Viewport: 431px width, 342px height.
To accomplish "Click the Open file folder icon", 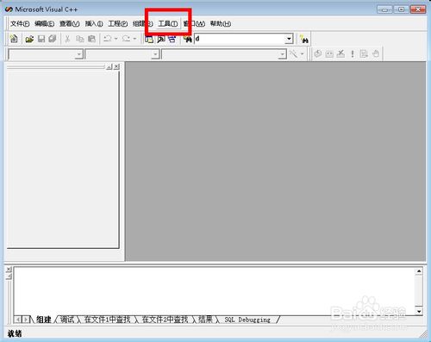I will pyautogui.click(x=29, y=39).
